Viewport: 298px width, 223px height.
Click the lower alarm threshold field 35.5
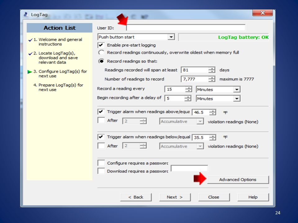[x=201, y=137]
